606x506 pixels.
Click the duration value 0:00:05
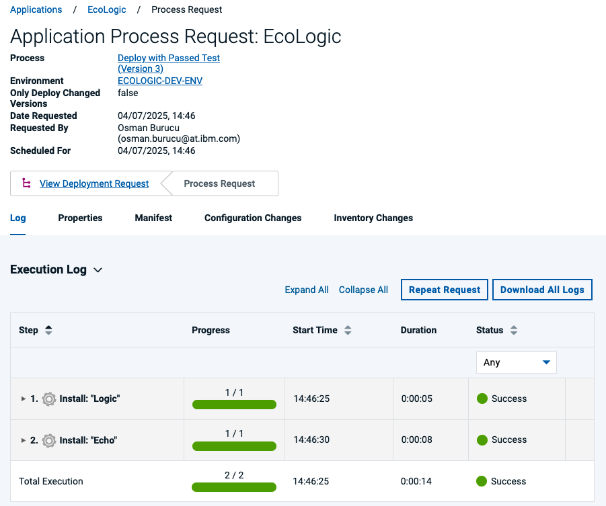[x=416, y=398]
